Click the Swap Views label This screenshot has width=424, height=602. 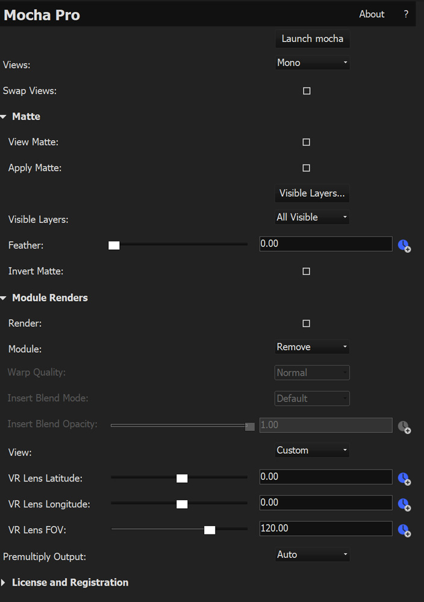30,91
